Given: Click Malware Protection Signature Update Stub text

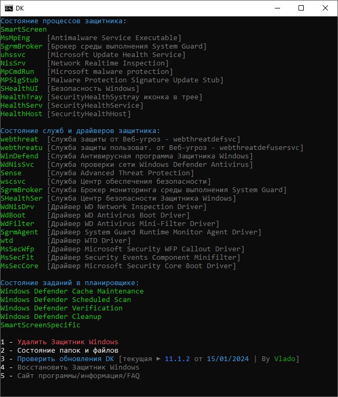Looking at the screenshot, I should [135, 80].
